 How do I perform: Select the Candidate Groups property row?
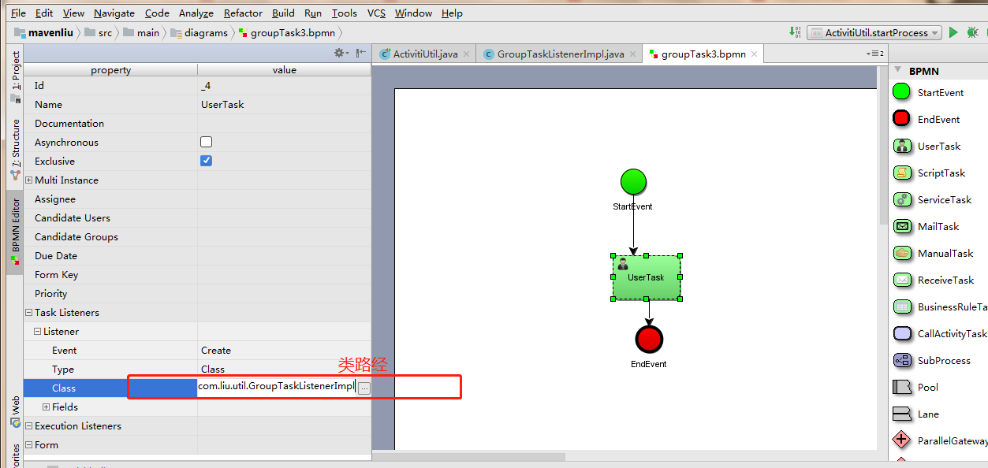pos(197,237)
